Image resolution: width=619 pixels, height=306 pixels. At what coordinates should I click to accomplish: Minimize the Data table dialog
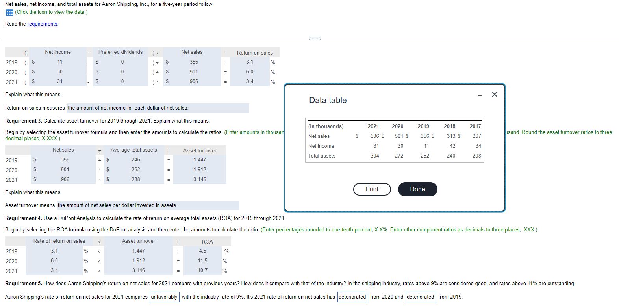pos(480,95)
